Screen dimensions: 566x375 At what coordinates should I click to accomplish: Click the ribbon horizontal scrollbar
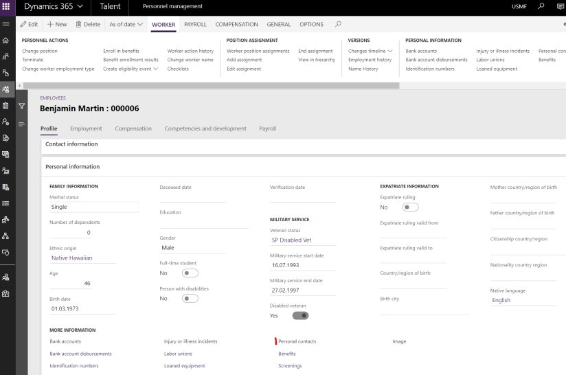pyautogui.click(x=211, y=86)
